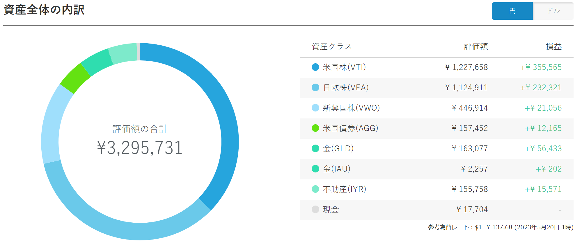Screen dimensions: 582x252
Task: Click the blue dot beside 米国株(VTI)
Action: click(315, 67)
